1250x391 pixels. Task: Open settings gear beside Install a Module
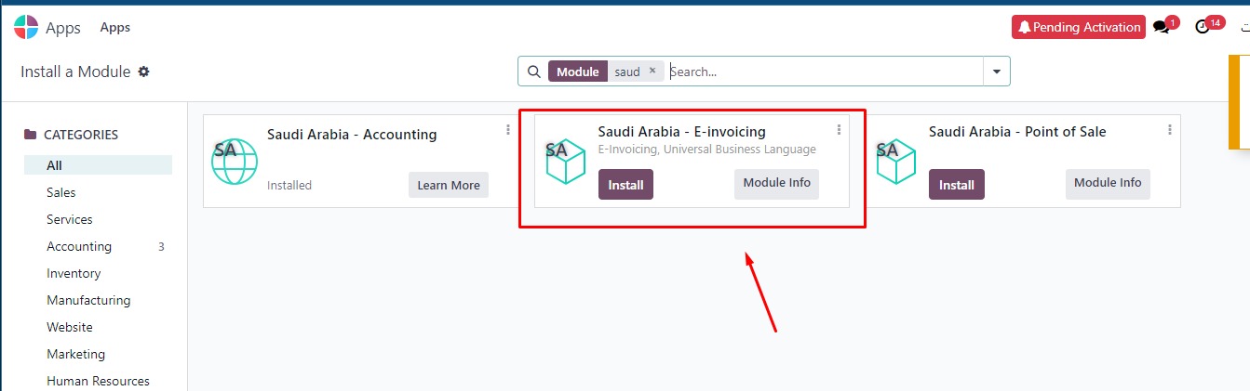click(x=143, y=72)
